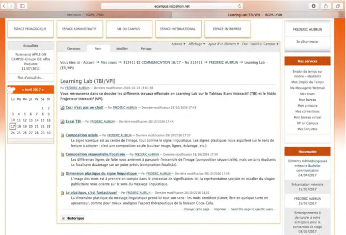Click the PDF icon beside Ceci n'est pas un chat
Screen dimensions: 346x235
coord(63,108)
